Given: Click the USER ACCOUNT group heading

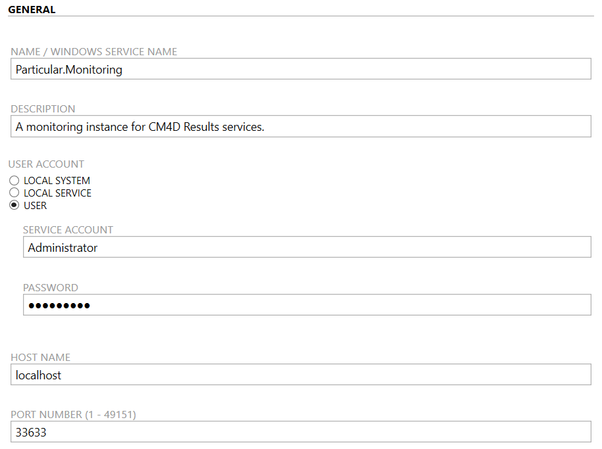Looking at the screenshot, I should point(46,164).
